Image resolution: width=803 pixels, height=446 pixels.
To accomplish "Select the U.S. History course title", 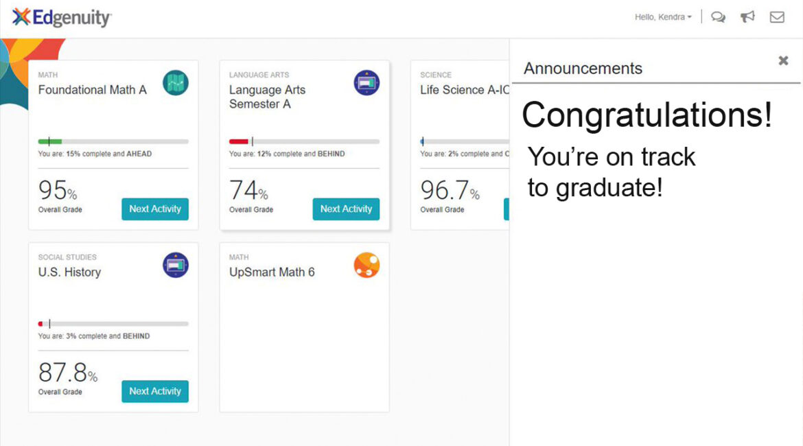I will (69, 272).
